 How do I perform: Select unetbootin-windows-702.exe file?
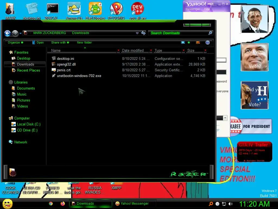(79, 76)
